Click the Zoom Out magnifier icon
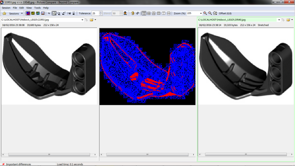 210,13
